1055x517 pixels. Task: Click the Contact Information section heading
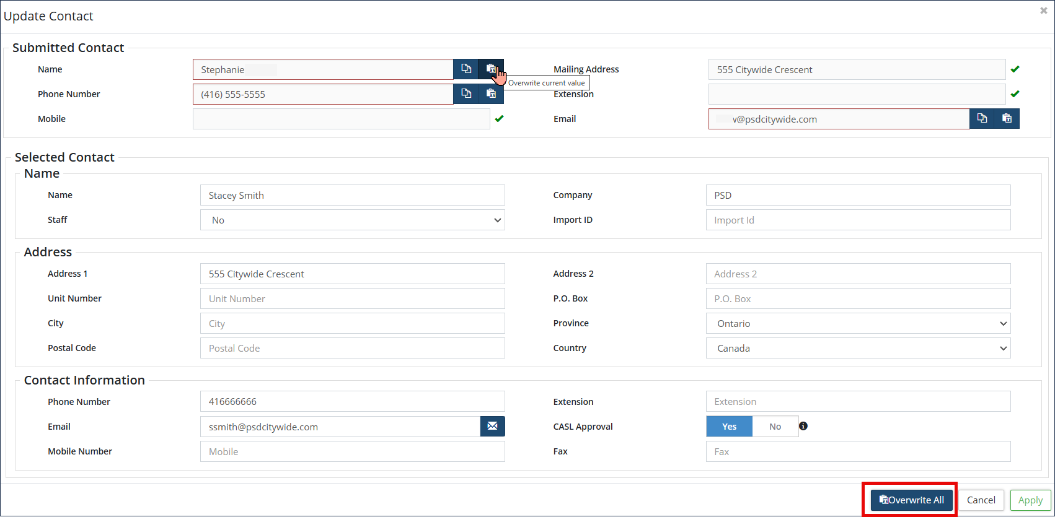(84, 380)
